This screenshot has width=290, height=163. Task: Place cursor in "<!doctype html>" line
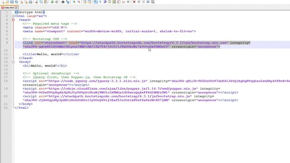[x=30, y=12]
